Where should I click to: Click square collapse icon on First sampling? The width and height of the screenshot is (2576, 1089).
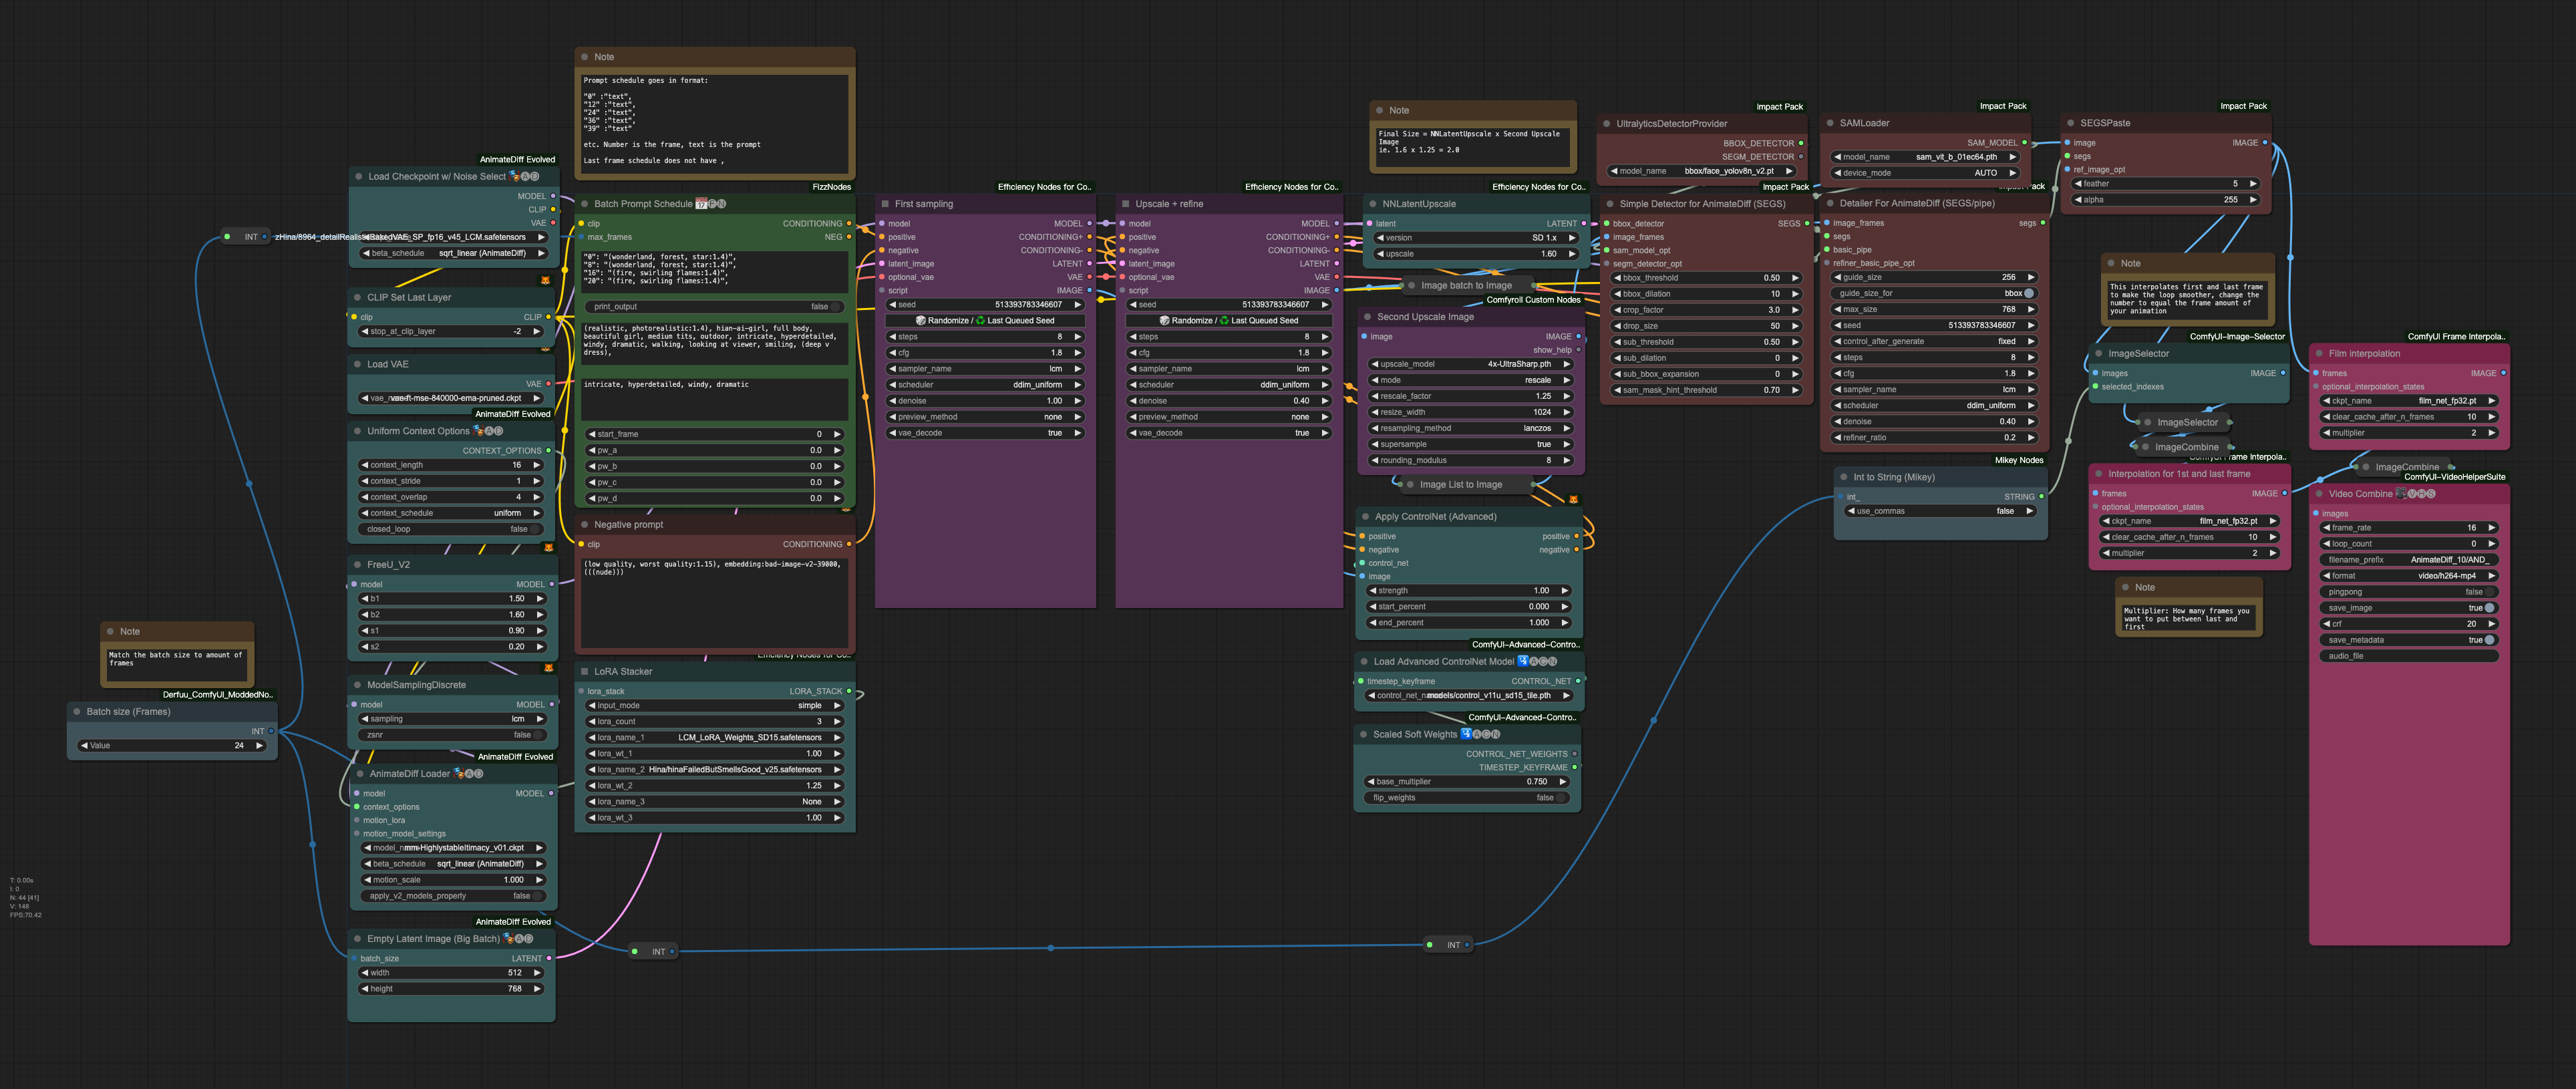(885, 204)
